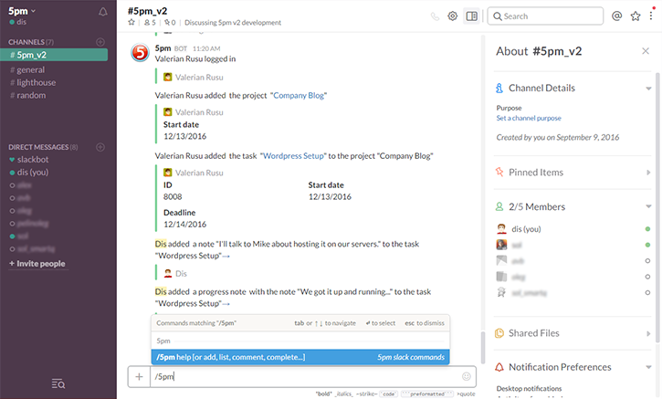The height and width of the screenshot is (399, 662).
Task: Click Members section person icon
Action: pos(499,206)
